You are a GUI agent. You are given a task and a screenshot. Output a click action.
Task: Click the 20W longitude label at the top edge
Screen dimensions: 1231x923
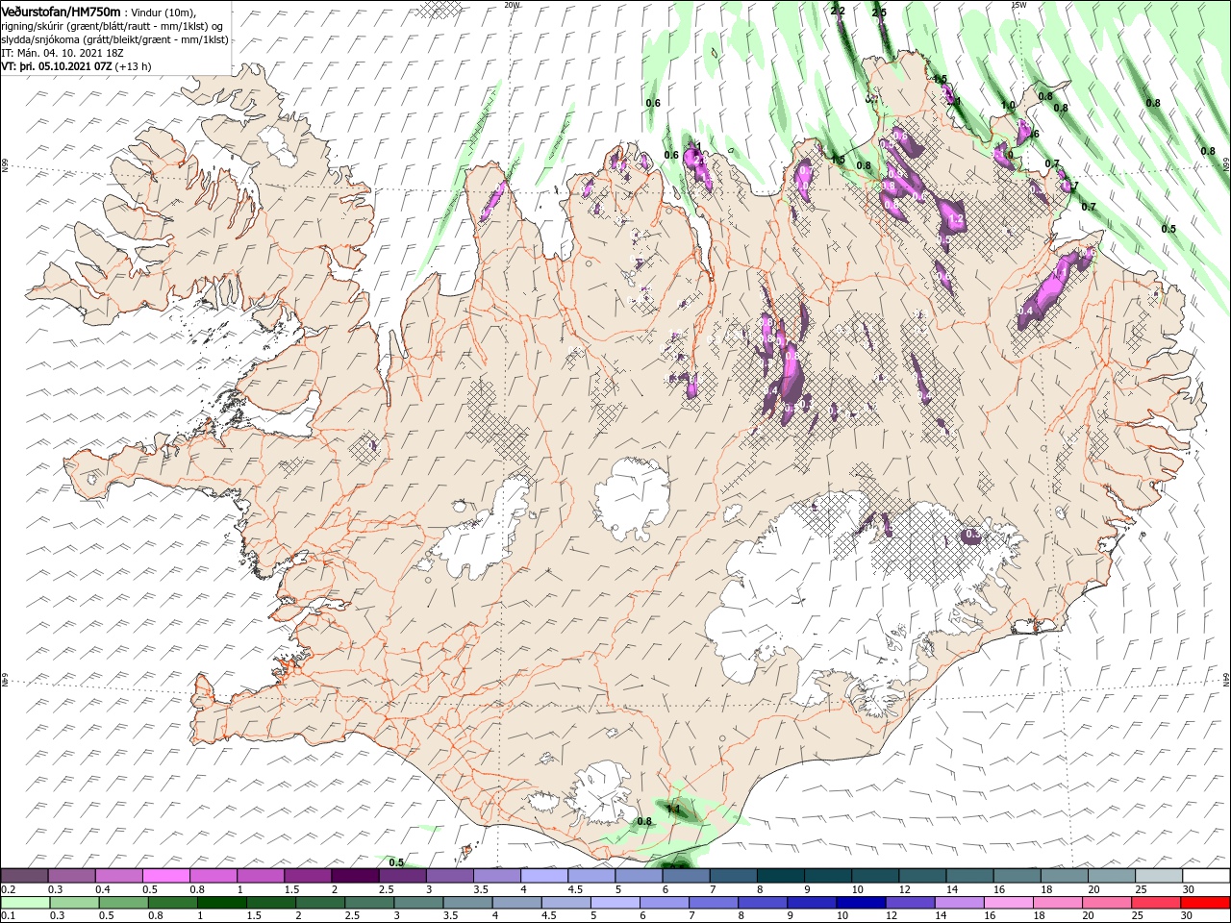(512, 5)
